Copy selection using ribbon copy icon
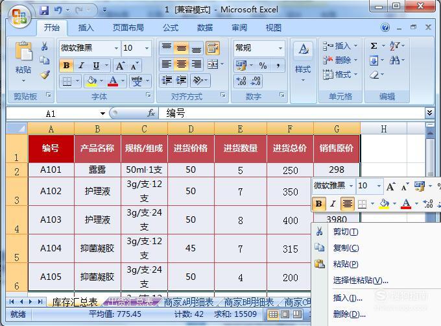 (x=45, y=60)
